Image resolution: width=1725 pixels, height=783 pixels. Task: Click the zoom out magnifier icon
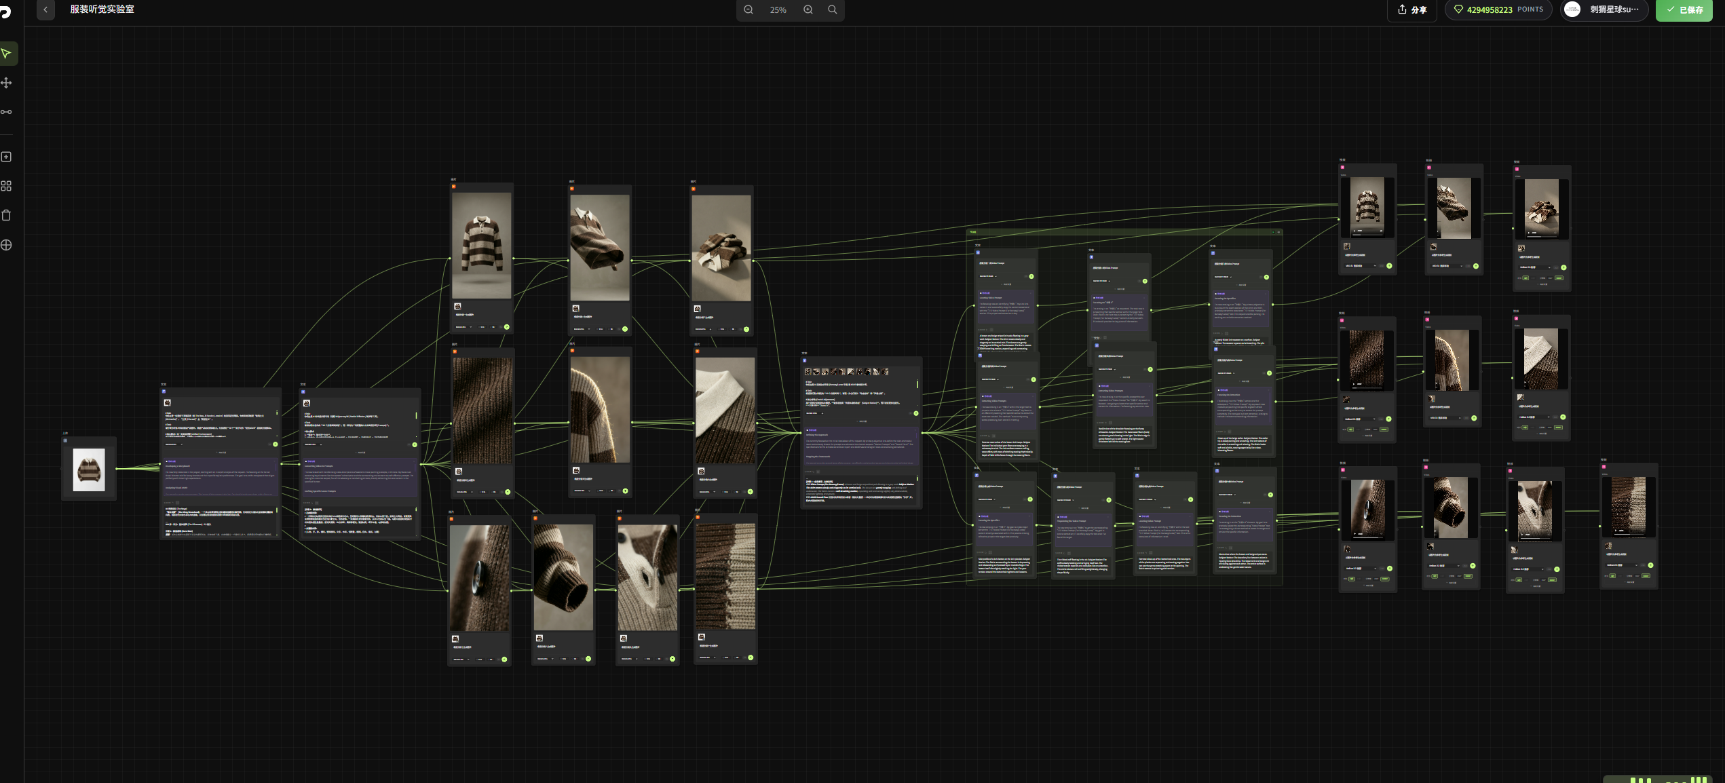[x=748, y=9]
